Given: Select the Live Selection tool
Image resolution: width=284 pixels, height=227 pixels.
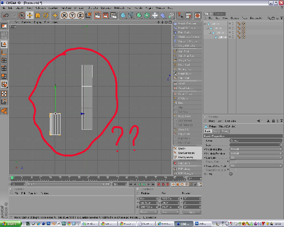Looking at the screenshot, I should pyautogui.click(x=22, y=15).
